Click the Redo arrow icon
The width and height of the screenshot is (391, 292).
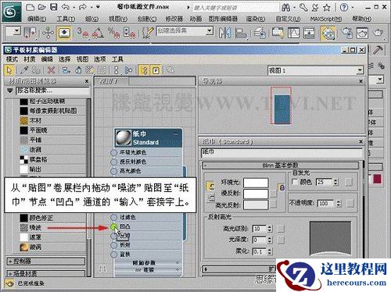(x=82, y=7)
